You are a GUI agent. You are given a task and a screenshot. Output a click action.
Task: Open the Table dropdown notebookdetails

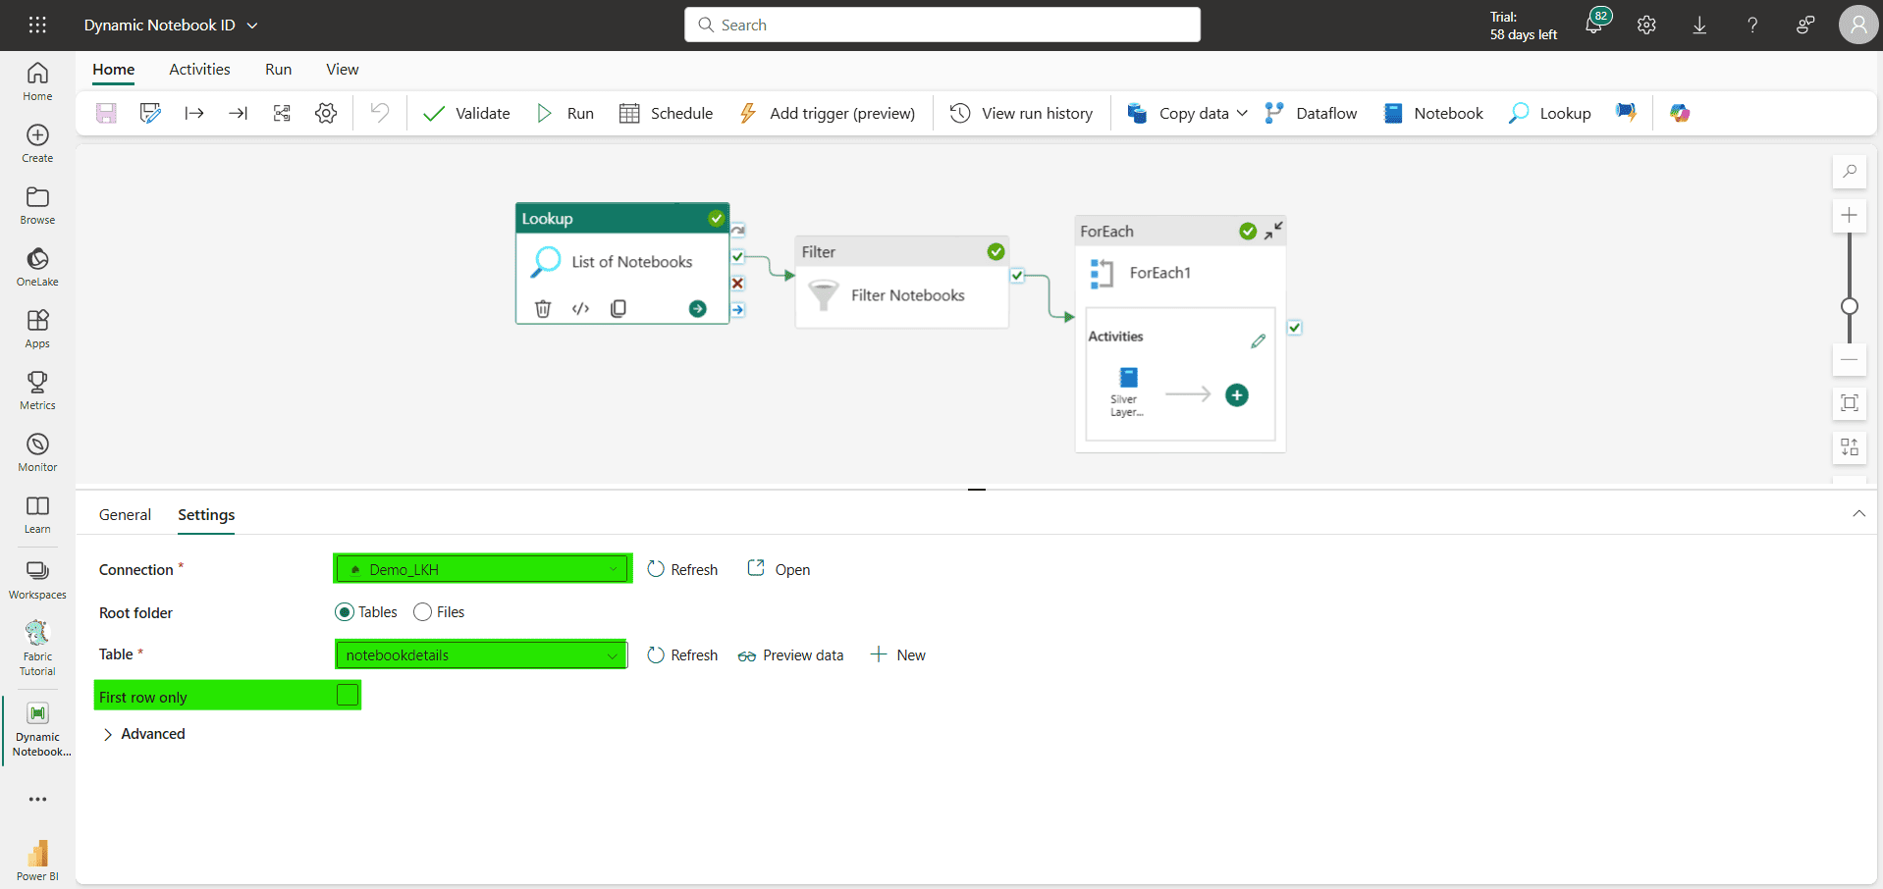click(x=481, y=654)
